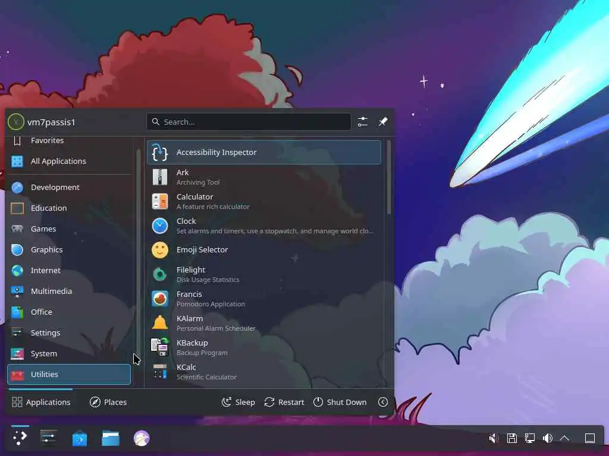Screen dimensions: 609x456
Task: Click the vm7passis1 user avatar
Action: tap(16, 122)
